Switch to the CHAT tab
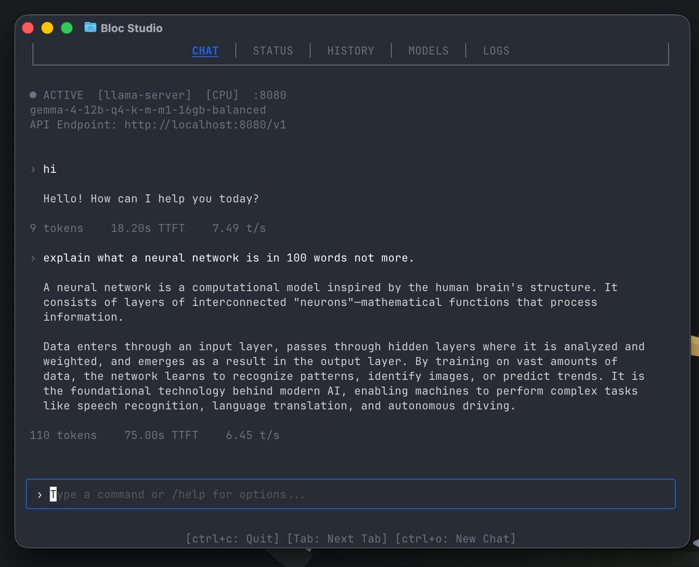This screenshot has width=699, height=567. click(206, 51)
